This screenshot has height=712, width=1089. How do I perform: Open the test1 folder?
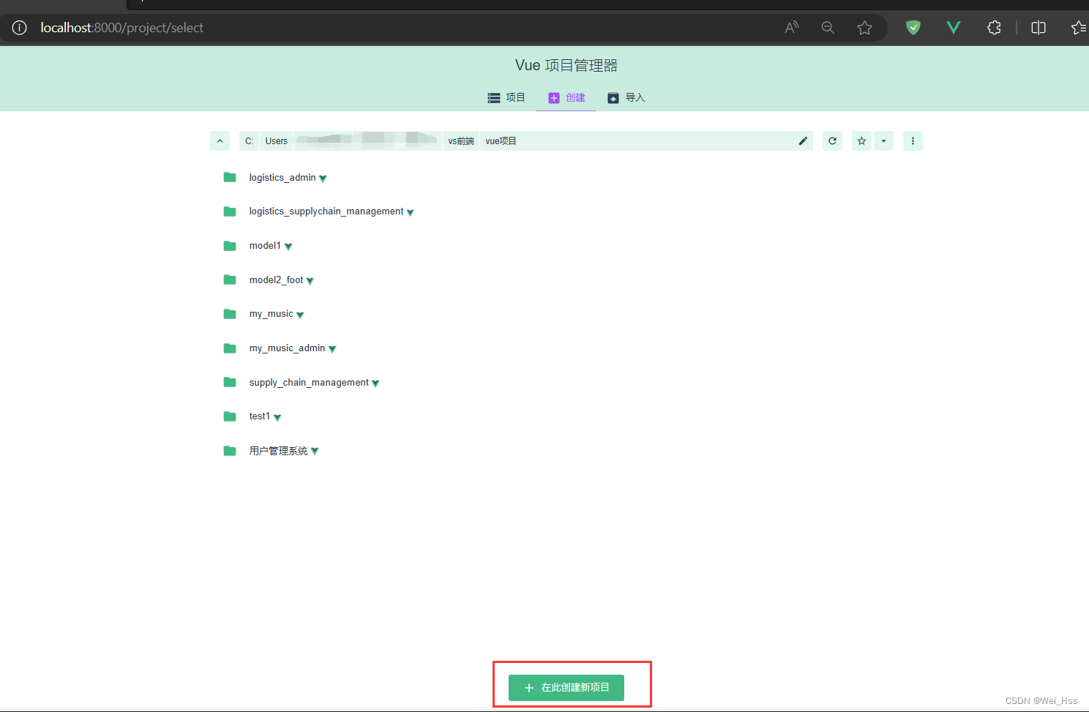coord(259,416)
